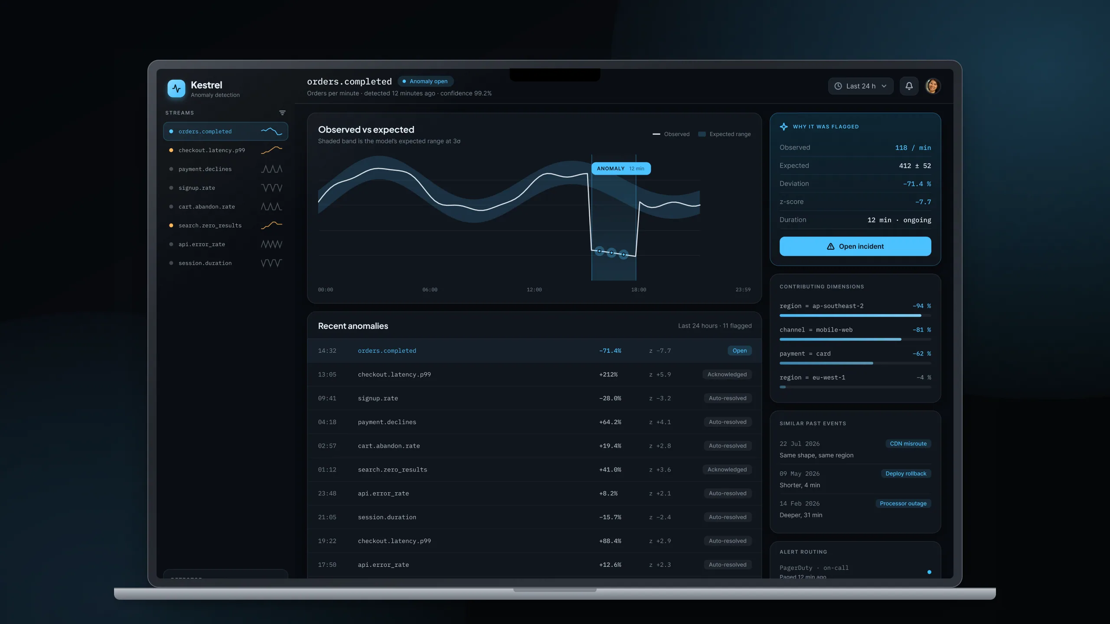Click the payment = card dimension label
Image resolution: width=1110 pixels, height=624 pixels.
click(805, 354)
